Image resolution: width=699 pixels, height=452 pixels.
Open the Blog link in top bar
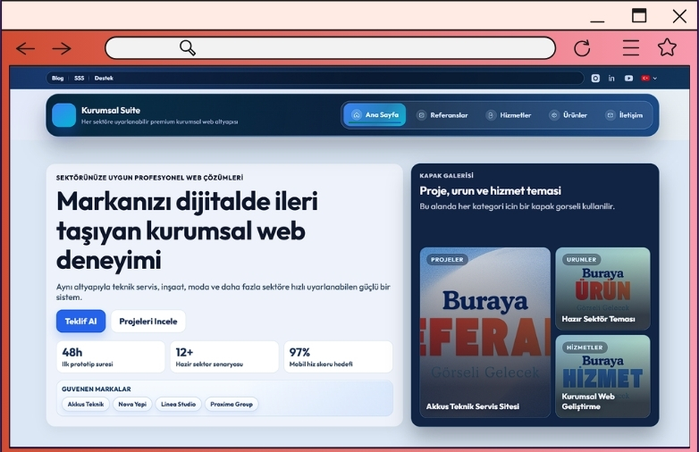57,79
